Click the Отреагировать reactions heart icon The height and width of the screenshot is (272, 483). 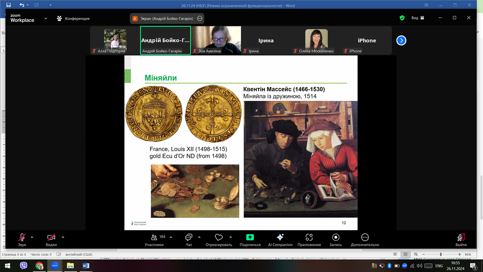[219, 238]
